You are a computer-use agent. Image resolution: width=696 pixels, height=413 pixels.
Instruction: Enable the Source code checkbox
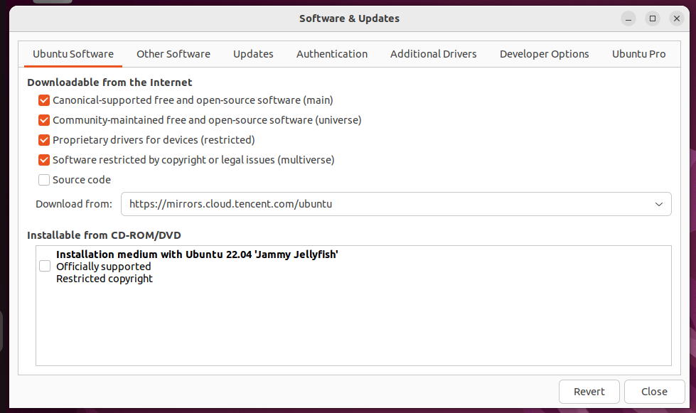[44, 180]
